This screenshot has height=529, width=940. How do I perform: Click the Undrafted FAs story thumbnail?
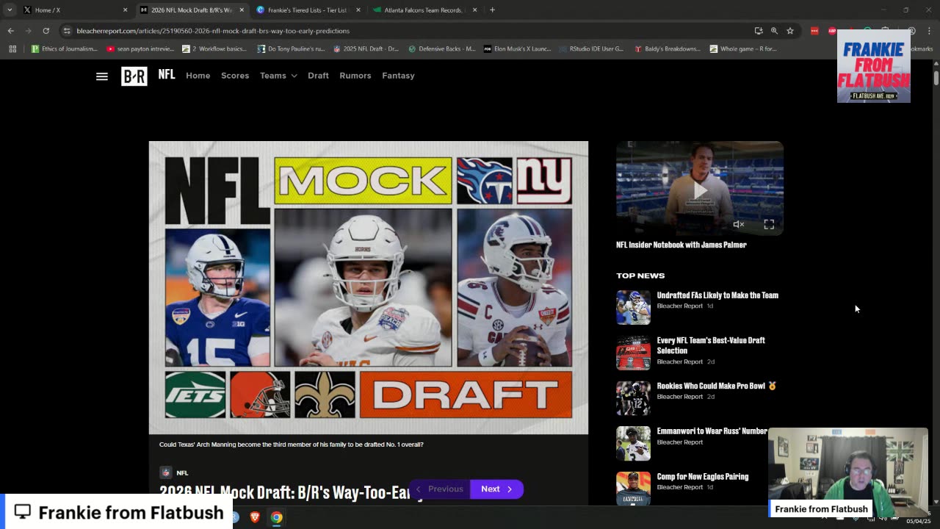pyautogui.click(x=633, y=307)
